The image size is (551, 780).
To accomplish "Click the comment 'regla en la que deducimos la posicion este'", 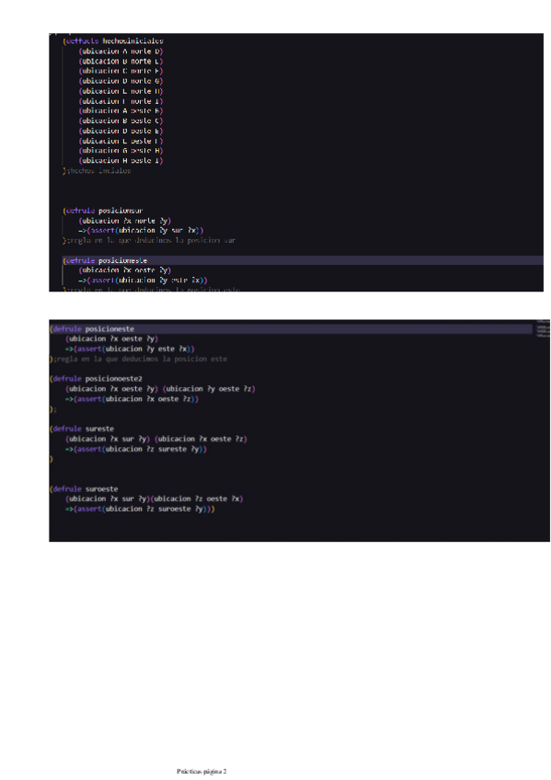I will (140, 359).
